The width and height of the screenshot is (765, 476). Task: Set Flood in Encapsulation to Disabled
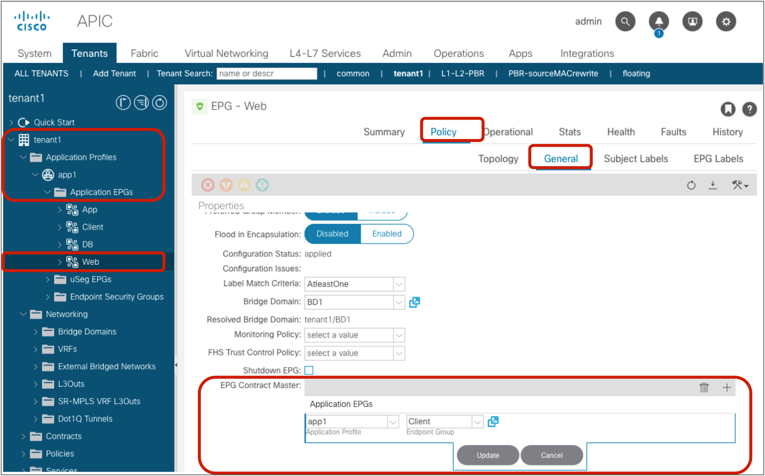click(x=332, y=234)
